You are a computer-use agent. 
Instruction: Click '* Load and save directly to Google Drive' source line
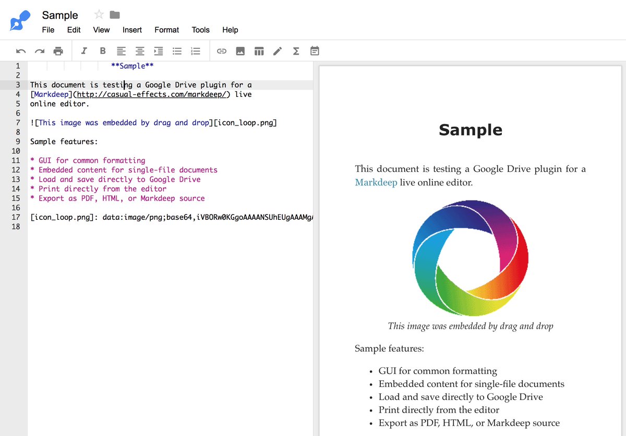[x=115, y=179]
